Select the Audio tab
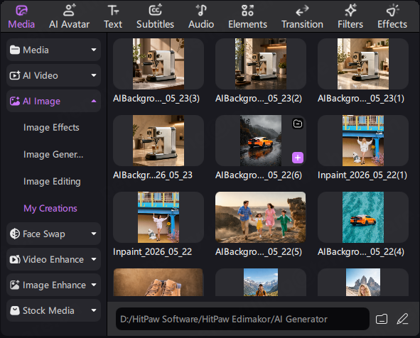The width and height of the screenshot is (420, 338). (201, 17)
